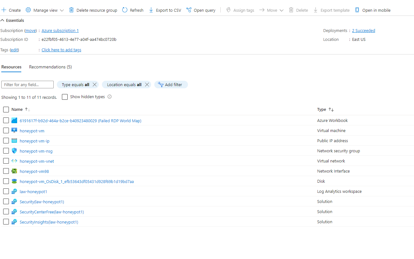The image size is (414, 259).
Task: Open the SecurityInsights(law-honeypot1) link
Action: point(49,222)
